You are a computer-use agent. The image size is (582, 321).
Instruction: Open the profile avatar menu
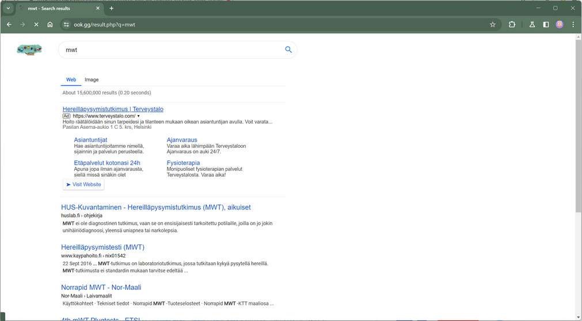tap(560, 25)
